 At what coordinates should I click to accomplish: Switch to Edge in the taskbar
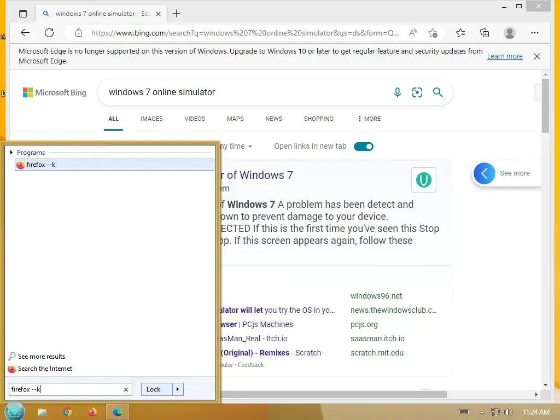click(117, 412)
